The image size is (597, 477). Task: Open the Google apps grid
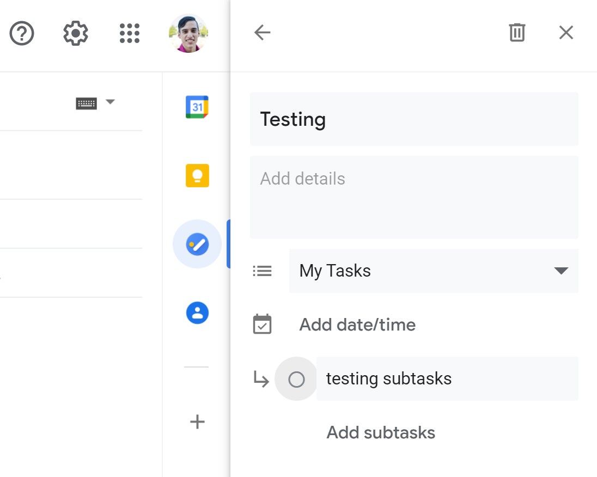pos(129,33)
